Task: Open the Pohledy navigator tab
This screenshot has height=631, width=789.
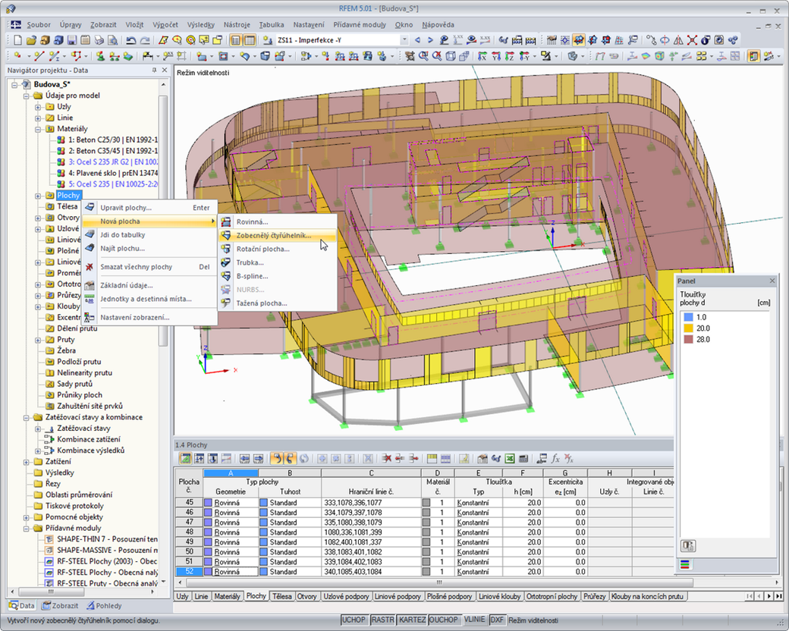Action: [x=103, y=606]
